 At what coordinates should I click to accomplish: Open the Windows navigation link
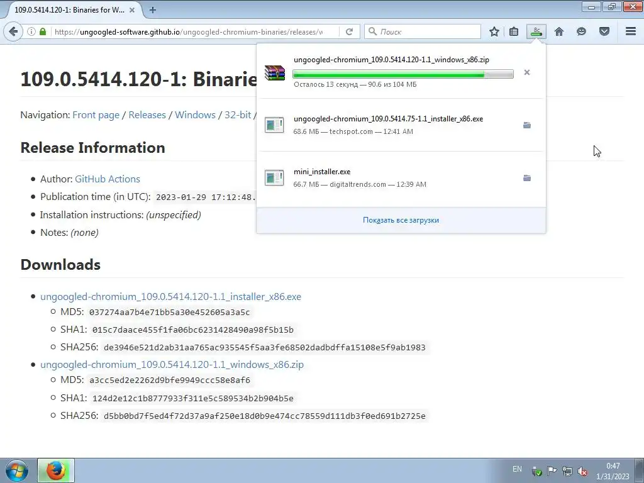pos(195,114)
